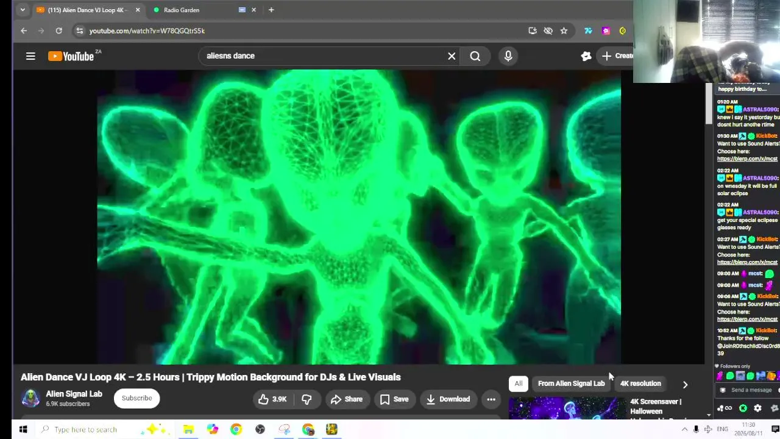The image size is (780, 439).
Task: Open the tab search dropdown arrow
Action: [x=23, y=10]
